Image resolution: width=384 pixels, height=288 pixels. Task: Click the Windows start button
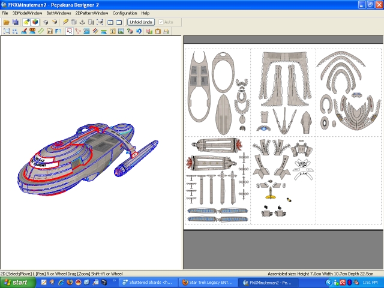point(17,283)
